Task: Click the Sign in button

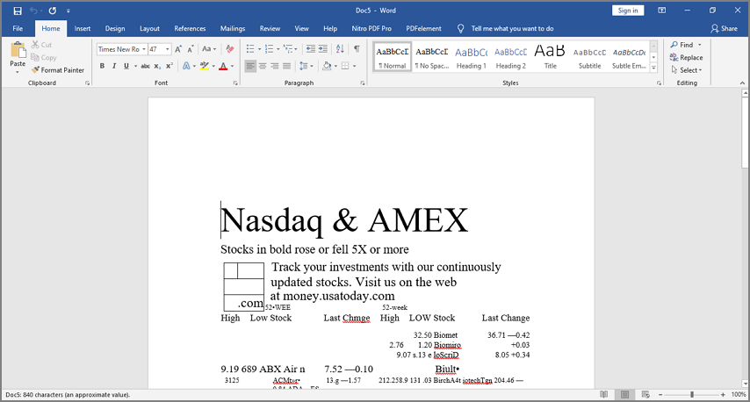Action: 628,11
